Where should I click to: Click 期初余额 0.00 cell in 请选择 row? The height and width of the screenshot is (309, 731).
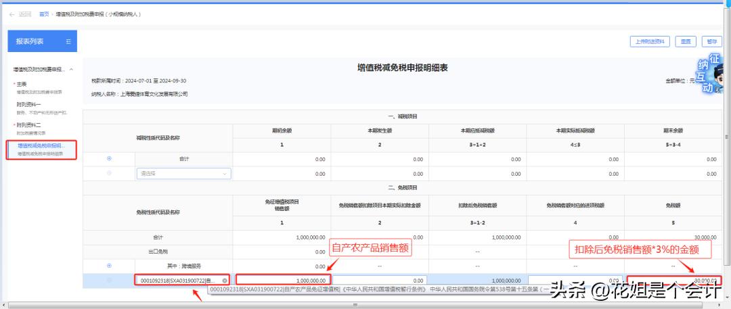tap(282, 173)
